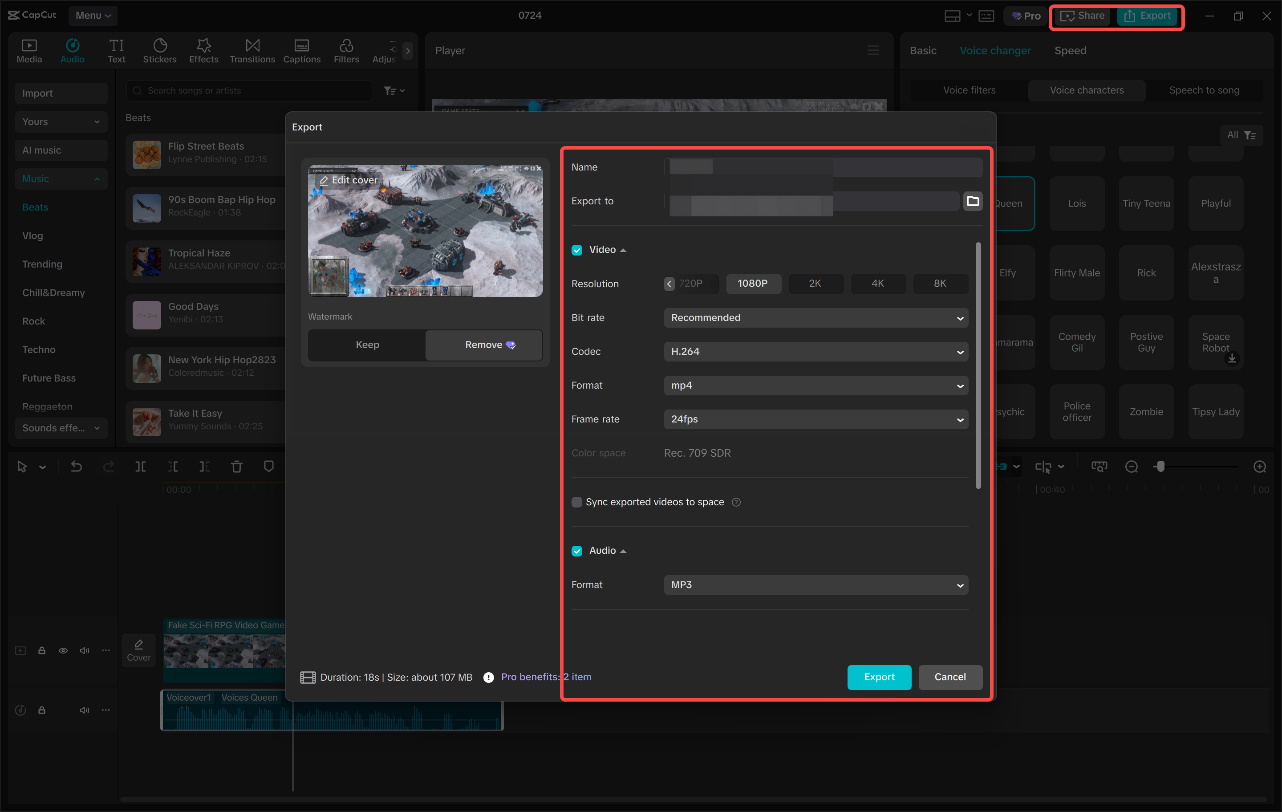Image resolution: width=1282 pixels, height=812 pixels.
Task: Select the Audio panel in the sidebar
Action: [x=73, y=50]
